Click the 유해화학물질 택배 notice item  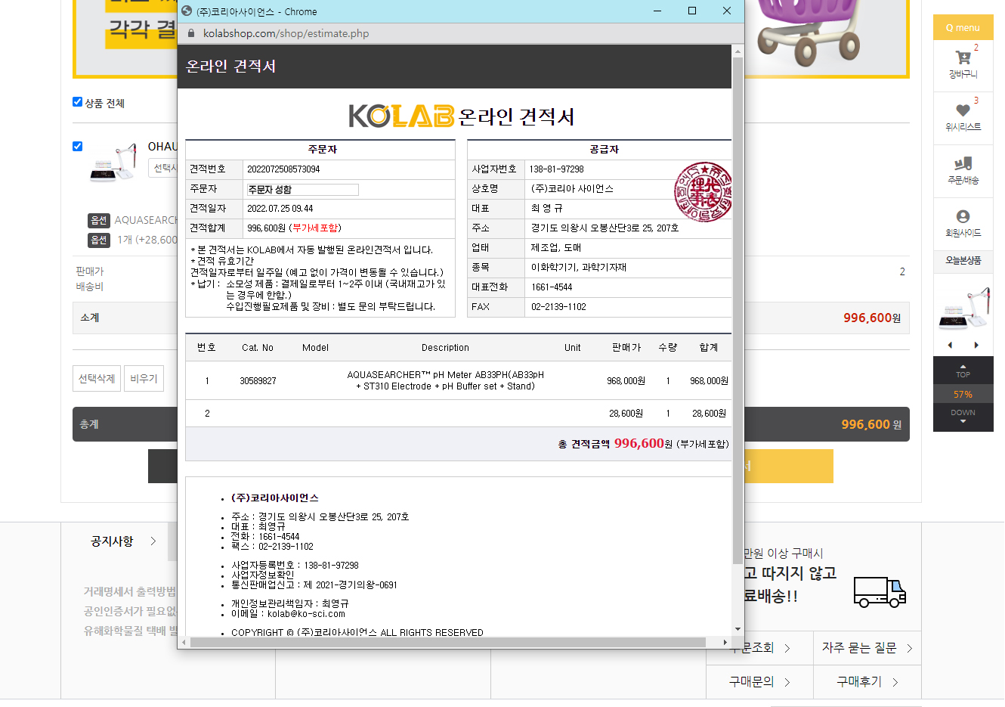(130, 631)
